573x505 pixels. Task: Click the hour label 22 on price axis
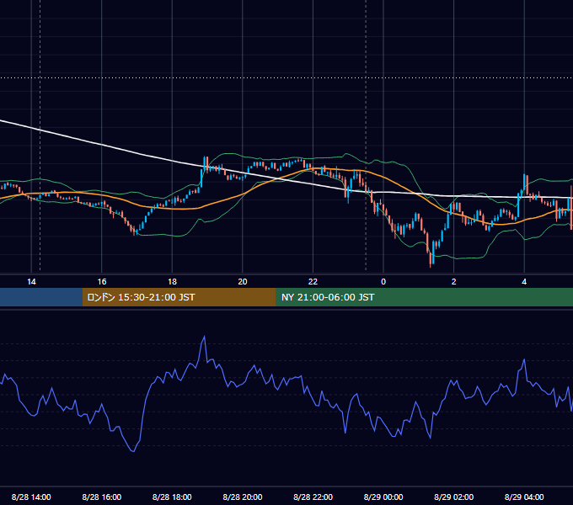[313, 282]
